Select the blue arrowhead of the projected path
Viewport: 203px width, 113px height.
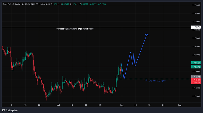147,35
